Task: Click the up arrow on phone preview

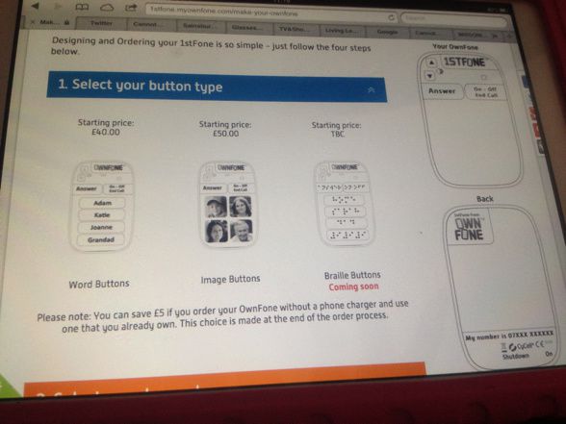Action: click(x=431, y=62)
